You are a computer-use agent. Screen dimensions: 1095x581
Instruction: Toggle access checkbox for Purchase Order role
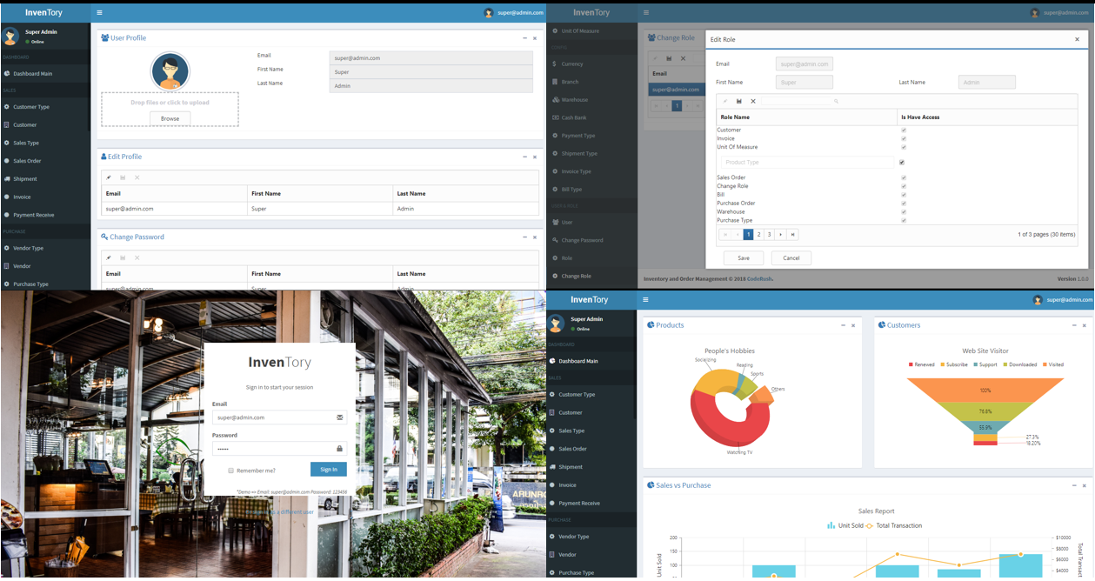coord(904,204)
